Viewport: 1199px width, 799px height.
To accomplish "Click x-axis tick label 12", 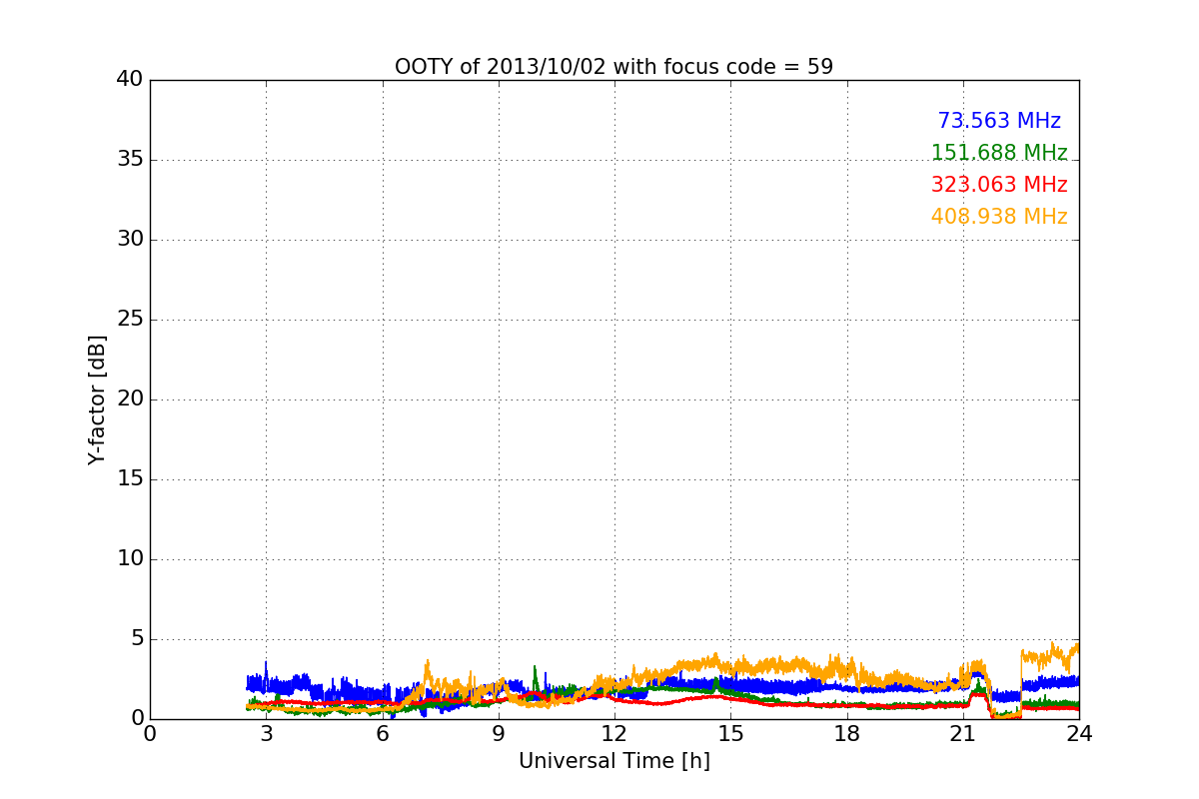I will pos(614,734).
